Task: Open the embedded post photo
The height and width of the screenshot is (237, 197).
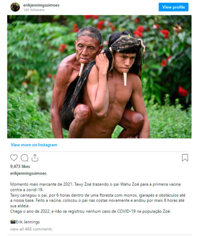Action: 99,77
